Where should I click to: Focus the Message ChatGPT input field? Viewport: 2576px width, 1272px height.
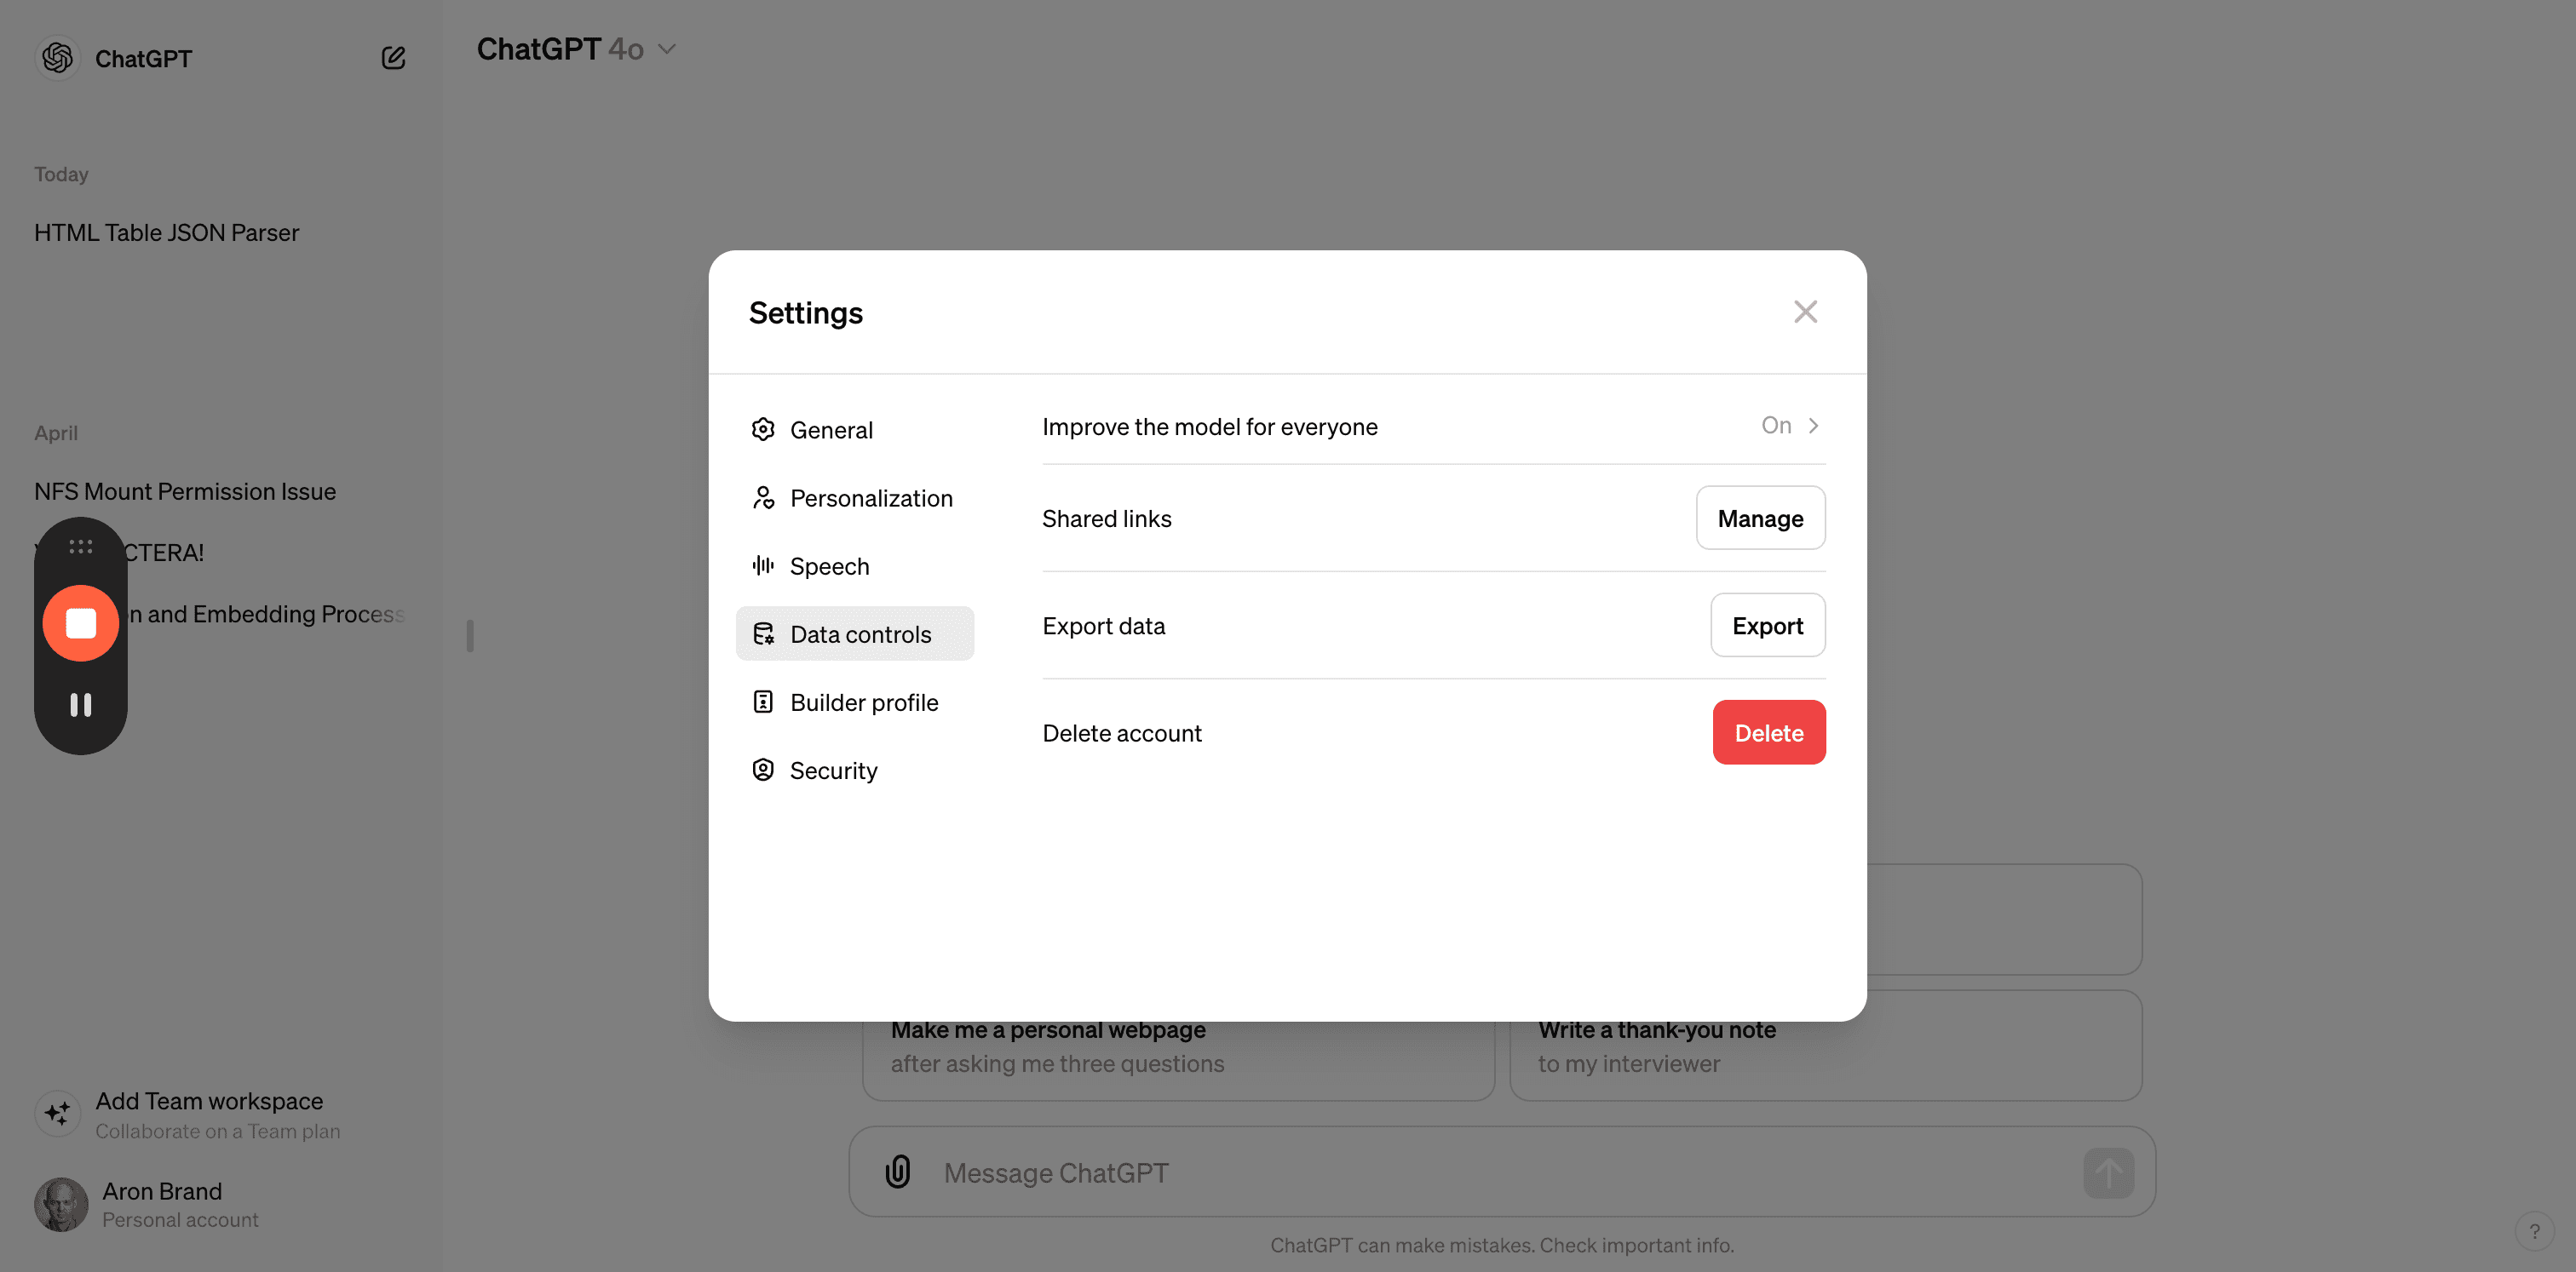[1500, 1172]
